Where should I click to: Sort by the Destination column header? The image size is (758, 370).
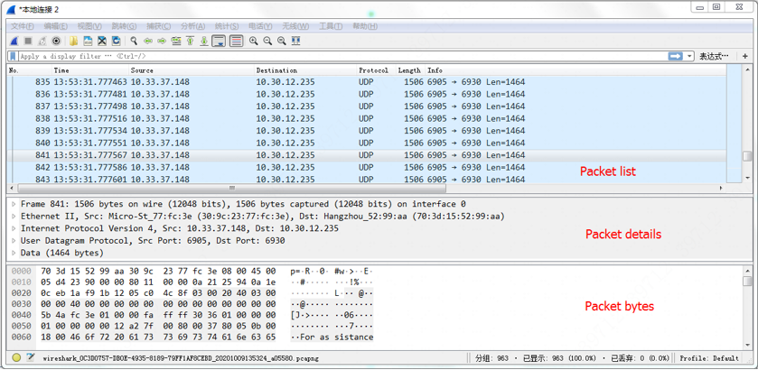point(305,70)
